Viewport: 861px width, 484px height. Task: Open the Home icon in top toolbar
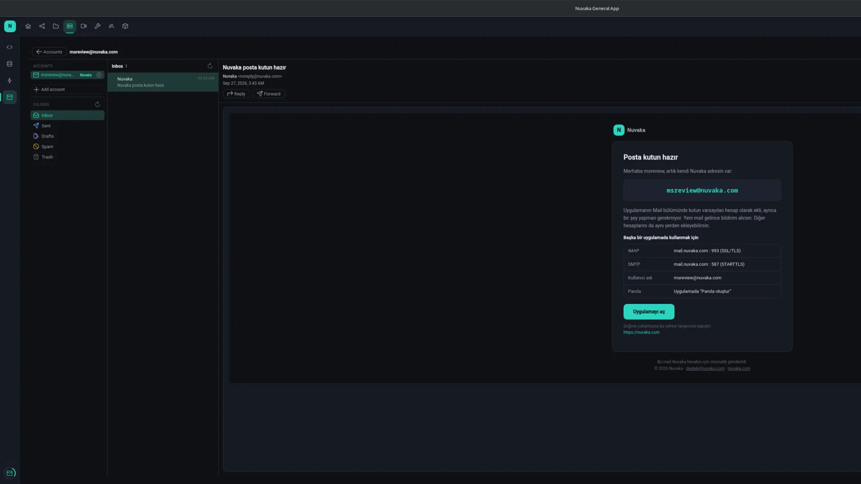pos(28,26)
